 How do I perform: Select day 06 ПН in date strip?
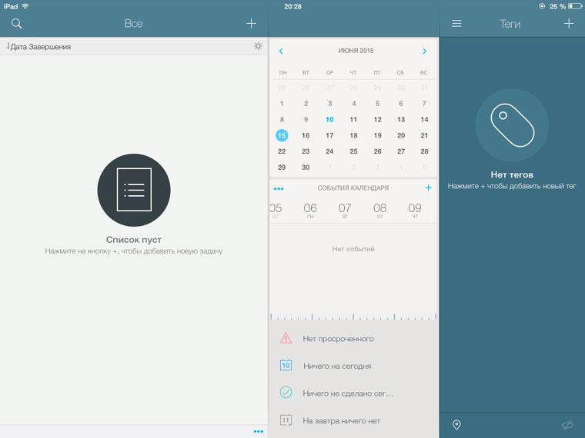(310, 210)
